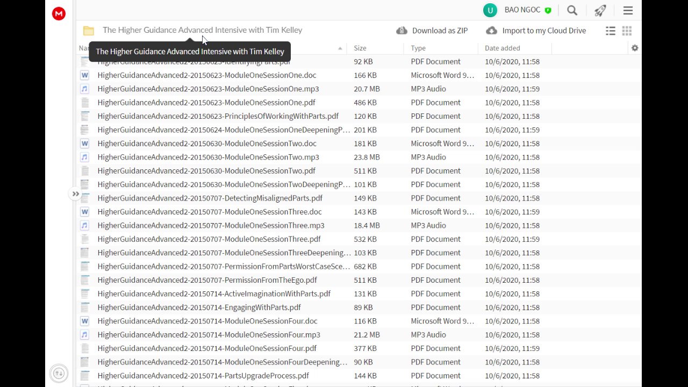This screenshot has width=688, height=387.
Task: Select ModuleOneSessionTwo.mp3 file name
Action: tap(208, 157)
